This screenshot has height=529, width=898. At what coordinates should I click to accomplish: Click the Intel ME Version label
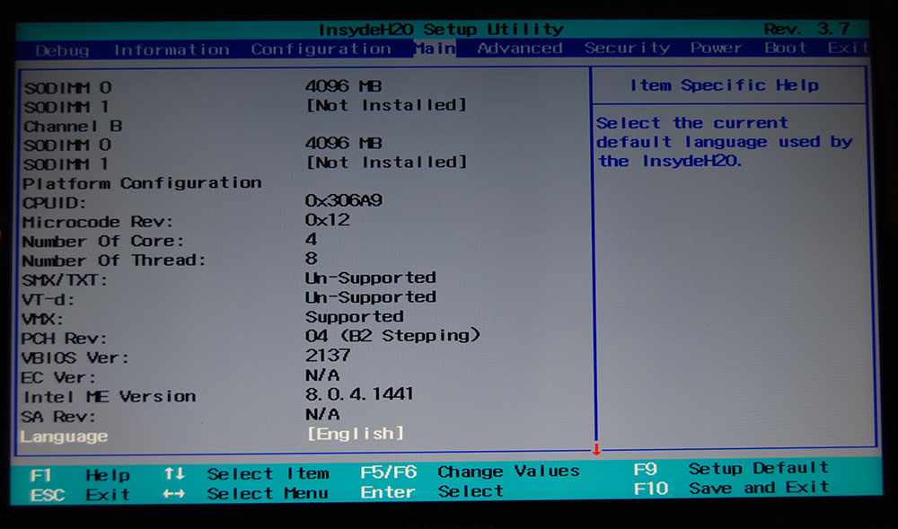(109, 397)
